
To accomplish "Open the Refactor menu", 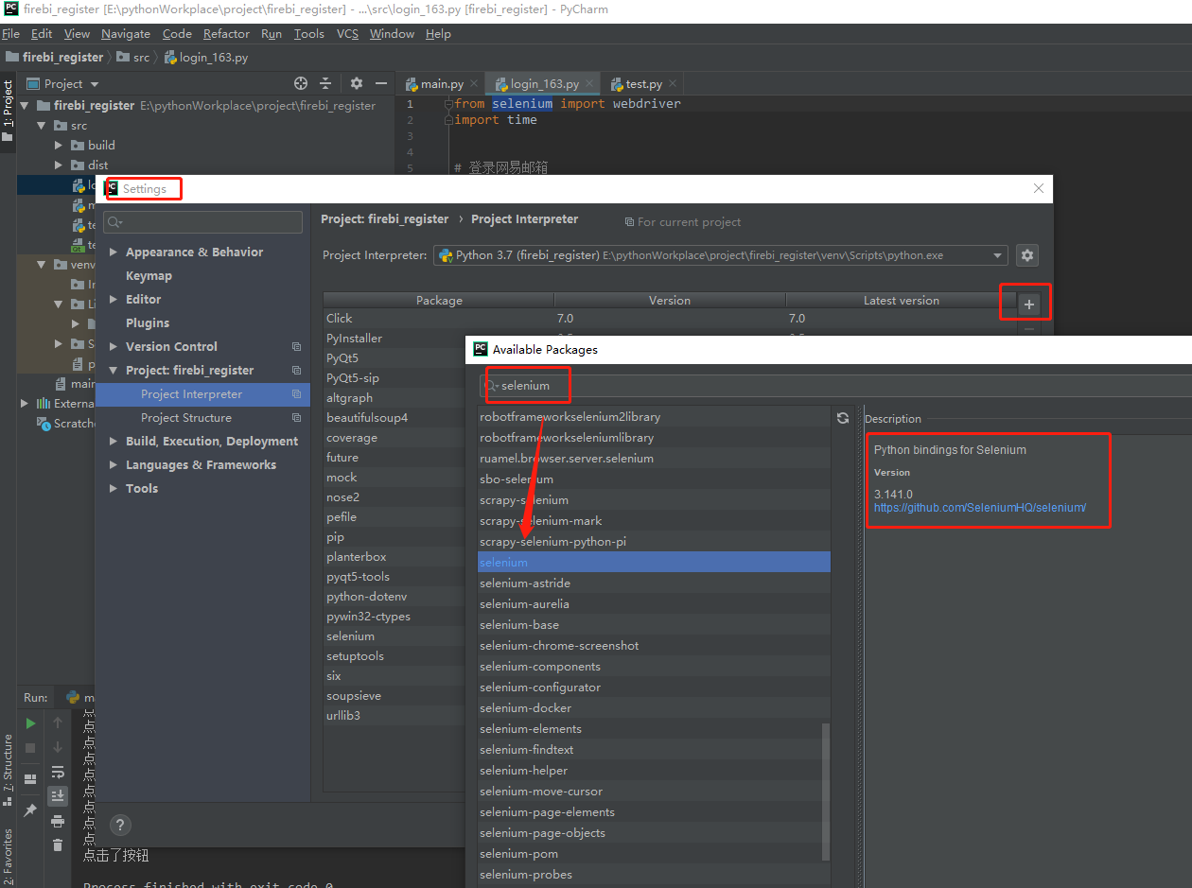I will click(226, 34).
